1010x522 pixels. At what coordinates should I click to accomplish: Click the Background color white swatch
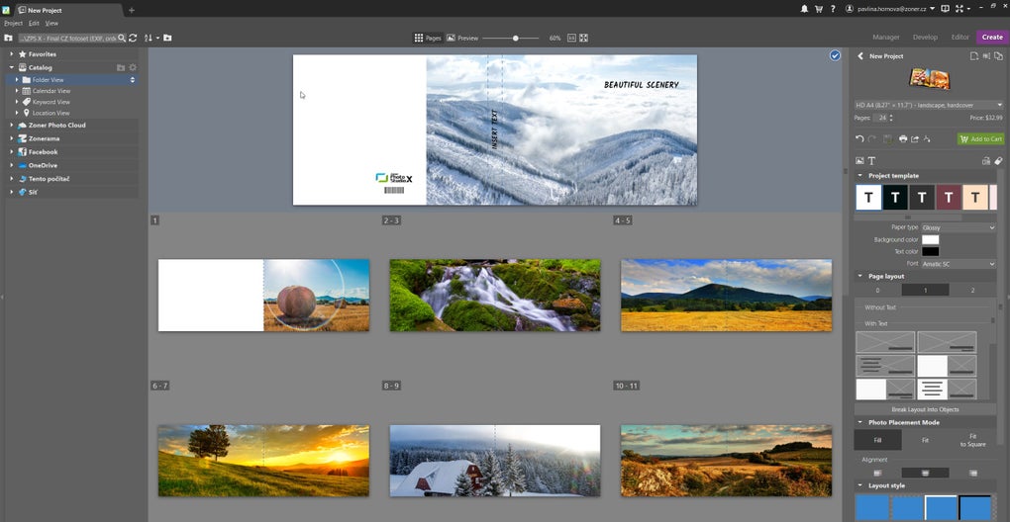coord(930,240)
